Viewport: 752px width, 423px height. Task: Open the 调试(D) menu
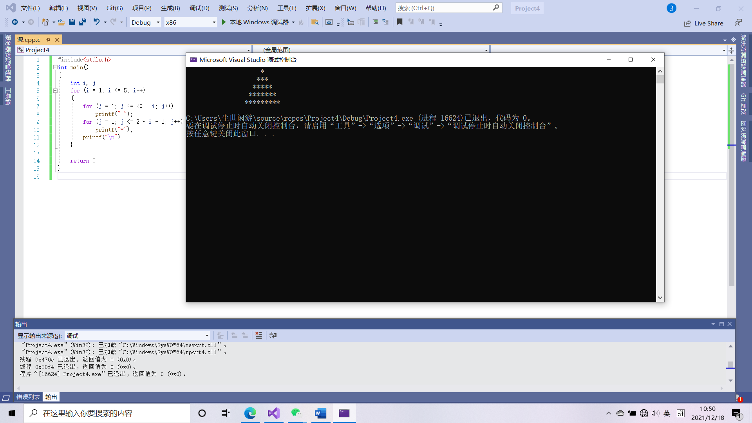click(199, 8)
